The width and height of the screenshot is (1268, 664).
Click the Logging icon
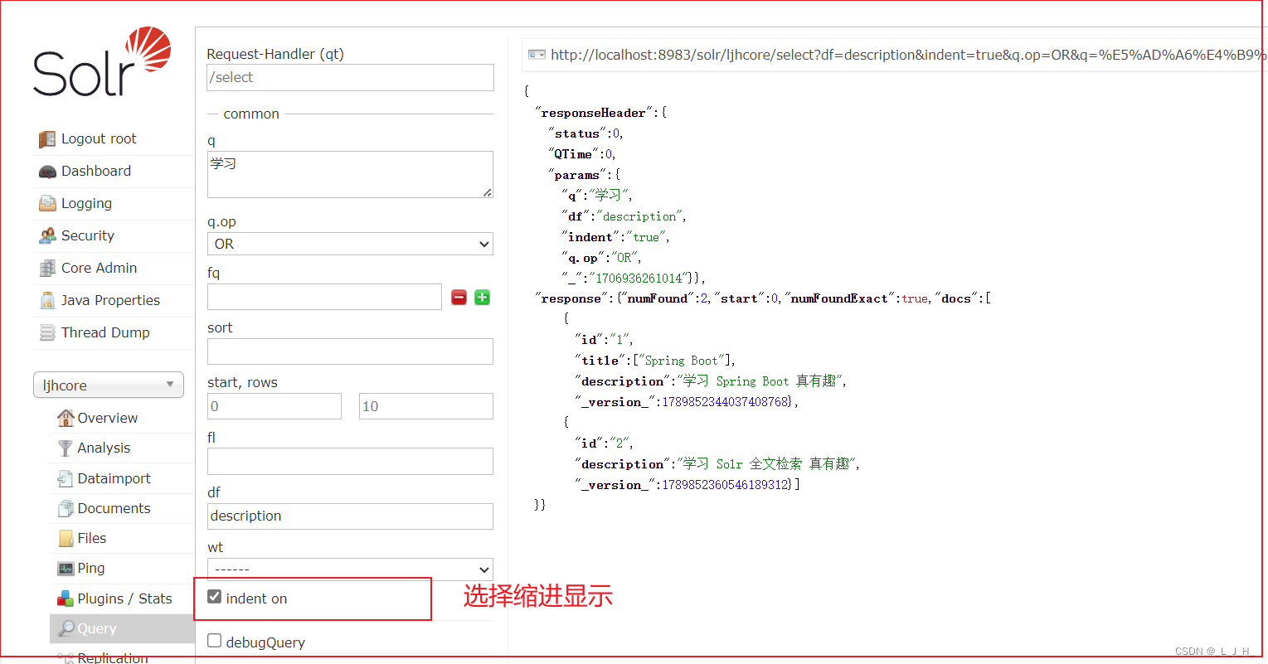point(47,204)
